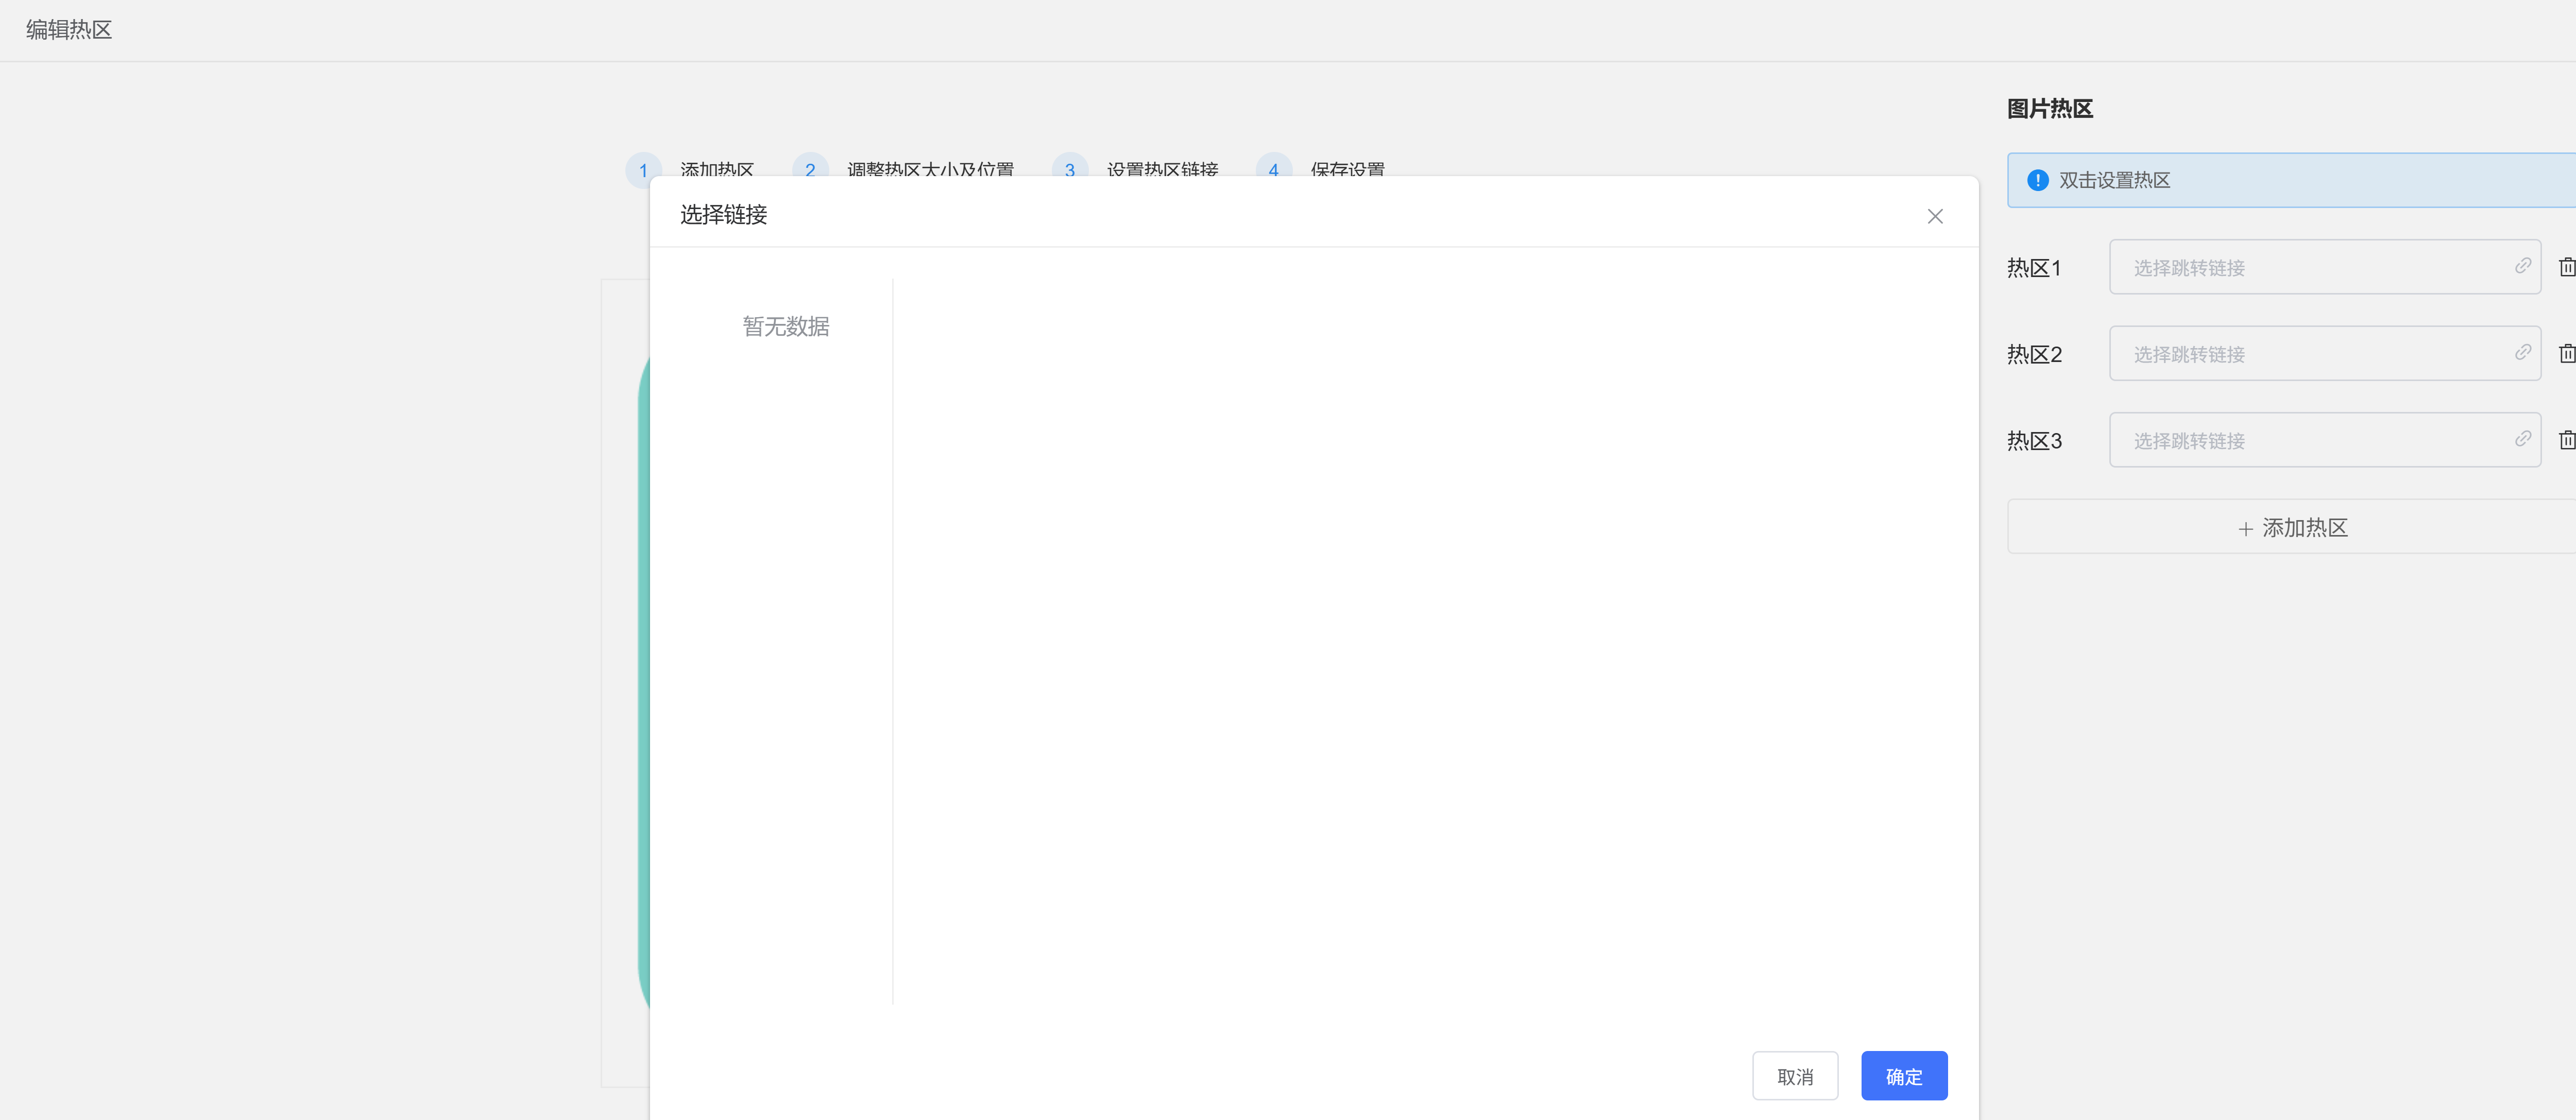
Task: Click the blue info icon on 双击设置热区 banner
Action: pyautogui.click(x=2037, y=181)
